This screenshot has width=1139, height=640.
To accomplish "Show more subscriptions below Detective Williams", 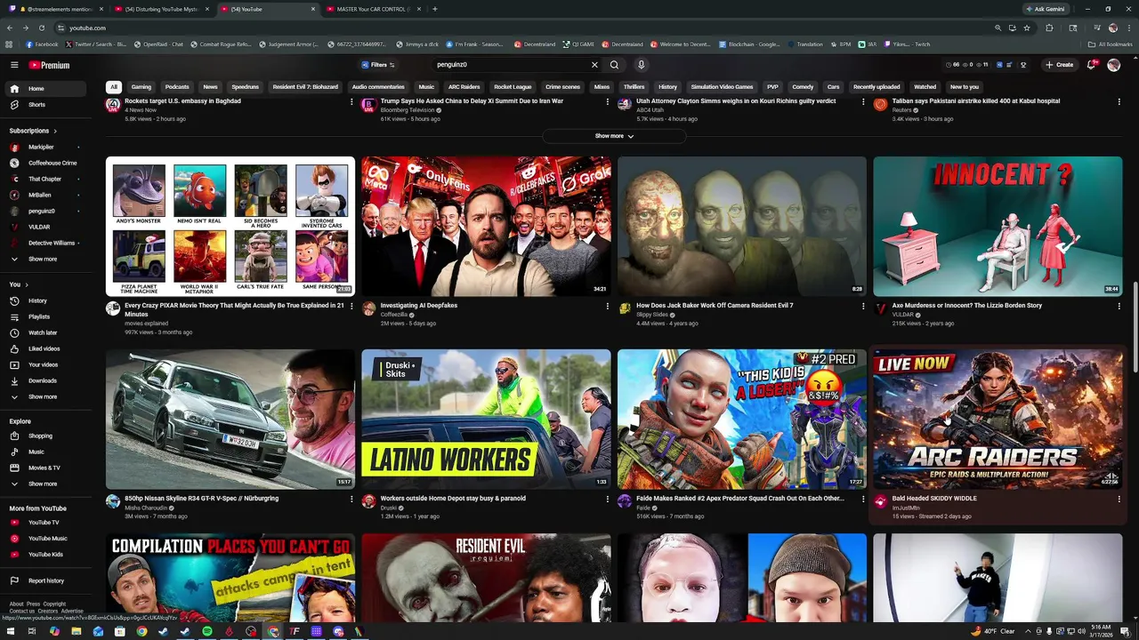I will tap(44, 260).
